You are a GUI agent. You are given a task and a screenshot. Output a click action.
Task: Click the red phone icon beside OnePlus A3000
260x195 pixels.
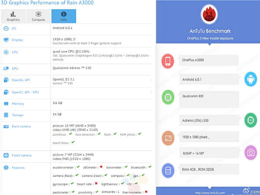click(168, 61)
